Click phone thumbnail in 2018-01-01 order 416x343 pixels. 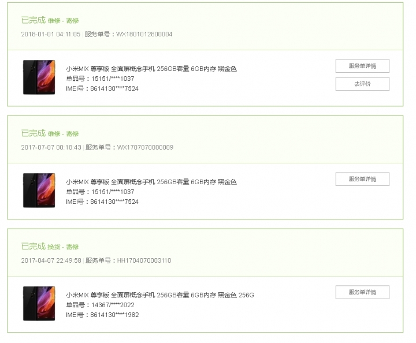(39, 77)
